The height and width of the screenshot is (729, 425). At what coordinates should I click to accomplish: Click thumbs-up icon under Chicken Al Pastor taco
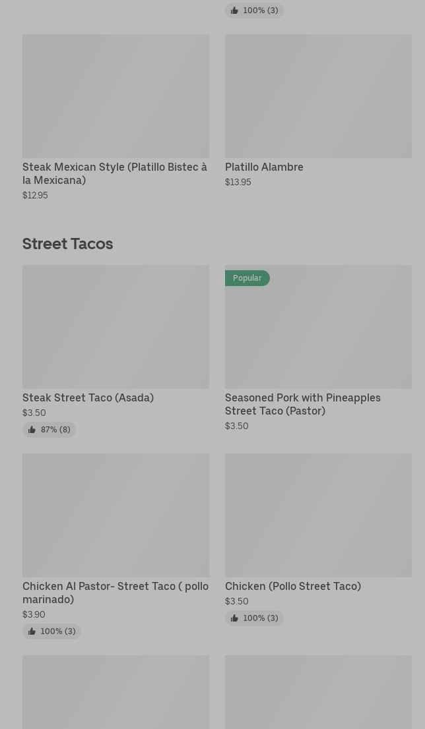[x=32, y=631]
